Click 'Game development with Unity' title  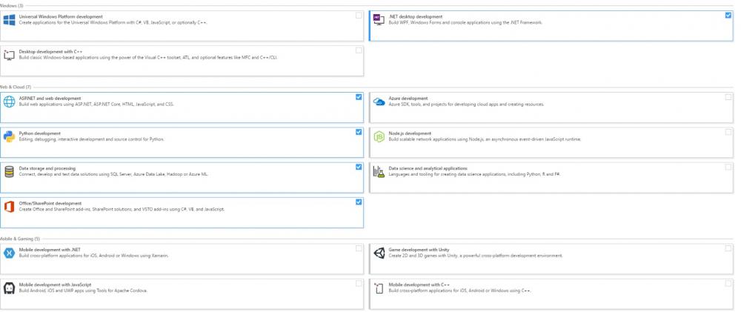(419, 250)
